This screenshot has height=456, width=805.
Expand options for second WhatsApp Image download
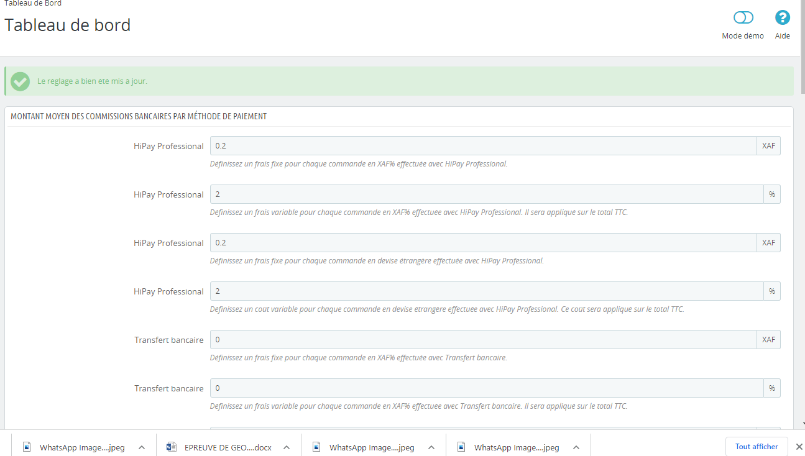(431, 447)
